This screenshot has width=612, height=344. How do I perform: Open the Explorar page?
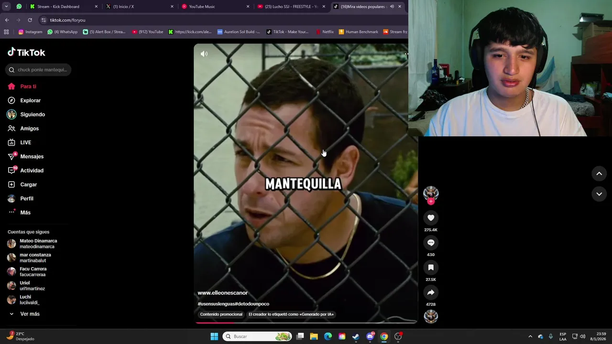[x=24, y=100]
